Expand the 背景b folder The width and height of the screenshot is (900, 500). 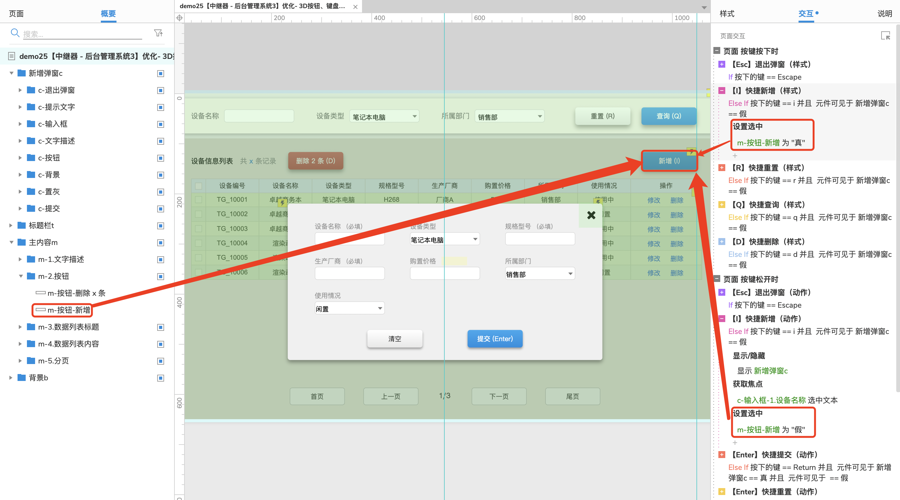pyautogui.click(x=11, y=378)
